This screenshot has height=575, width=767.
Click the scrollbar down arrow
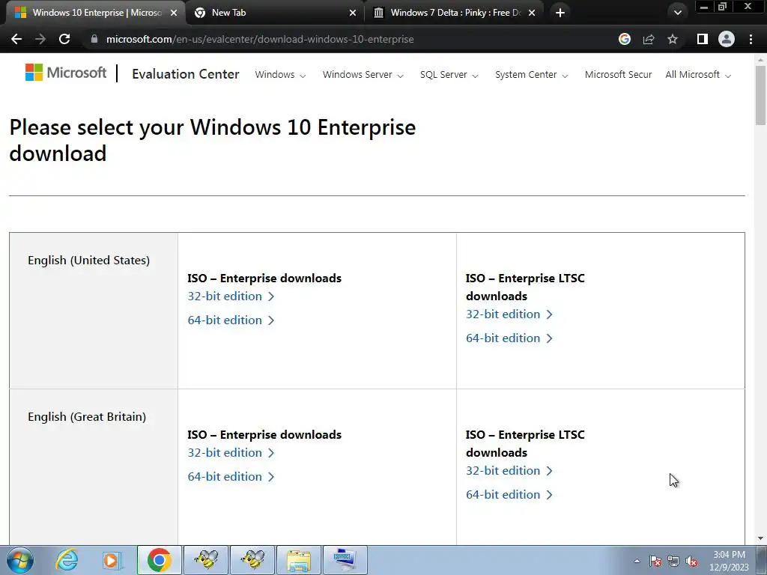pyautogui.click(x=760, y=539)
